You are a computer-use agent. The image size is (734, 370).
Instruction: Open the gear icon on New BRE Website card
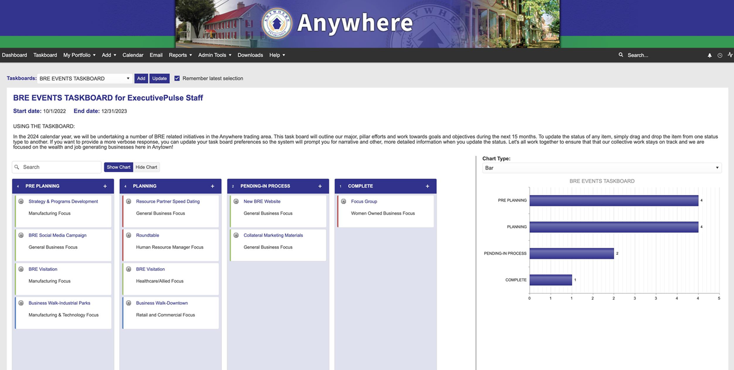coord(235,201)
